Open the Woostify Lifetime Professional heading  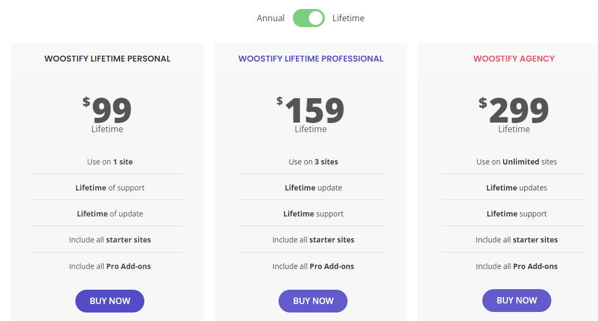(311, 59)
